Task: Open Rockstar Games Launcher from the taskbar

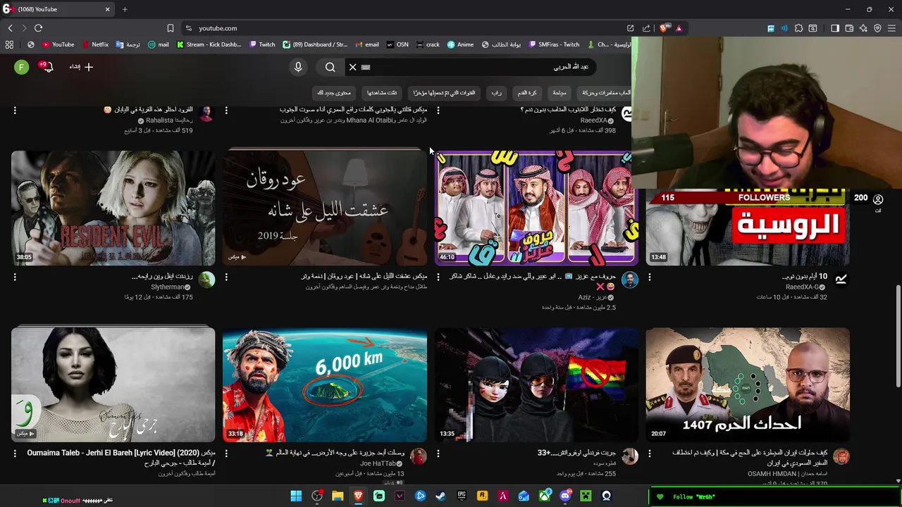Action: point(482,496)
